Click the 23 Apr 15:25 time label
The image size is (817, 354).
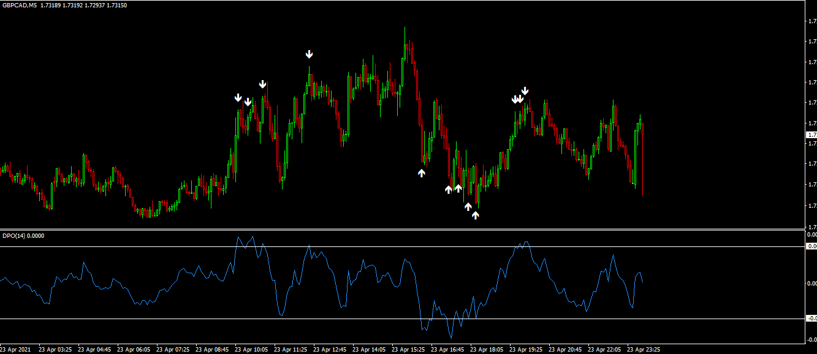pyautogui.click(x=408, y=350)
